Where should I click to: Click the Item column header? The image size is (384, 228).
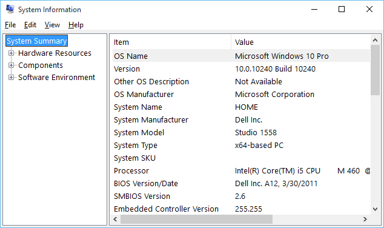(x=171, y=42)
